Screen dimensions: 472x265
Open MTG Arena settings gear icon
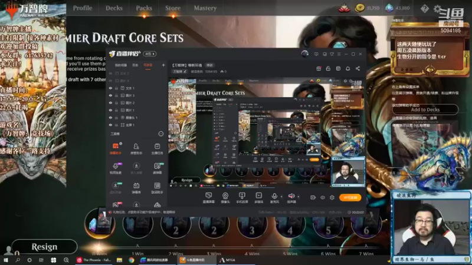[437, 8]
